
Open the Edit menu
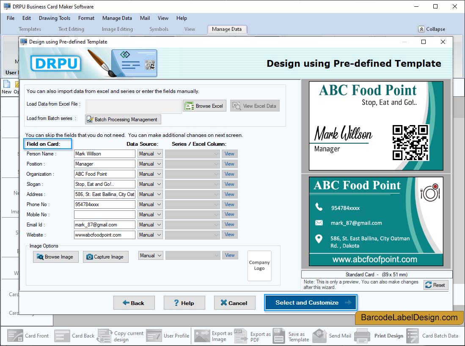tap(27, 18)
